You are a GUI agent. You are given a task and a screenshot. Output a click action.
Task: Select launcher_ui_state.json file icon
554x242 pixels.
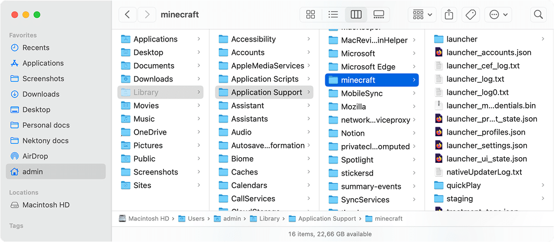(x=439, y=159)
